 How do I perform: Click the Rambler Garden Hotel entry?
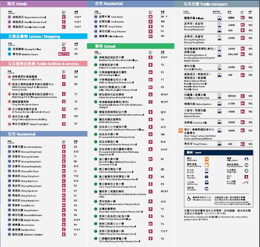[x=30, y=22]
